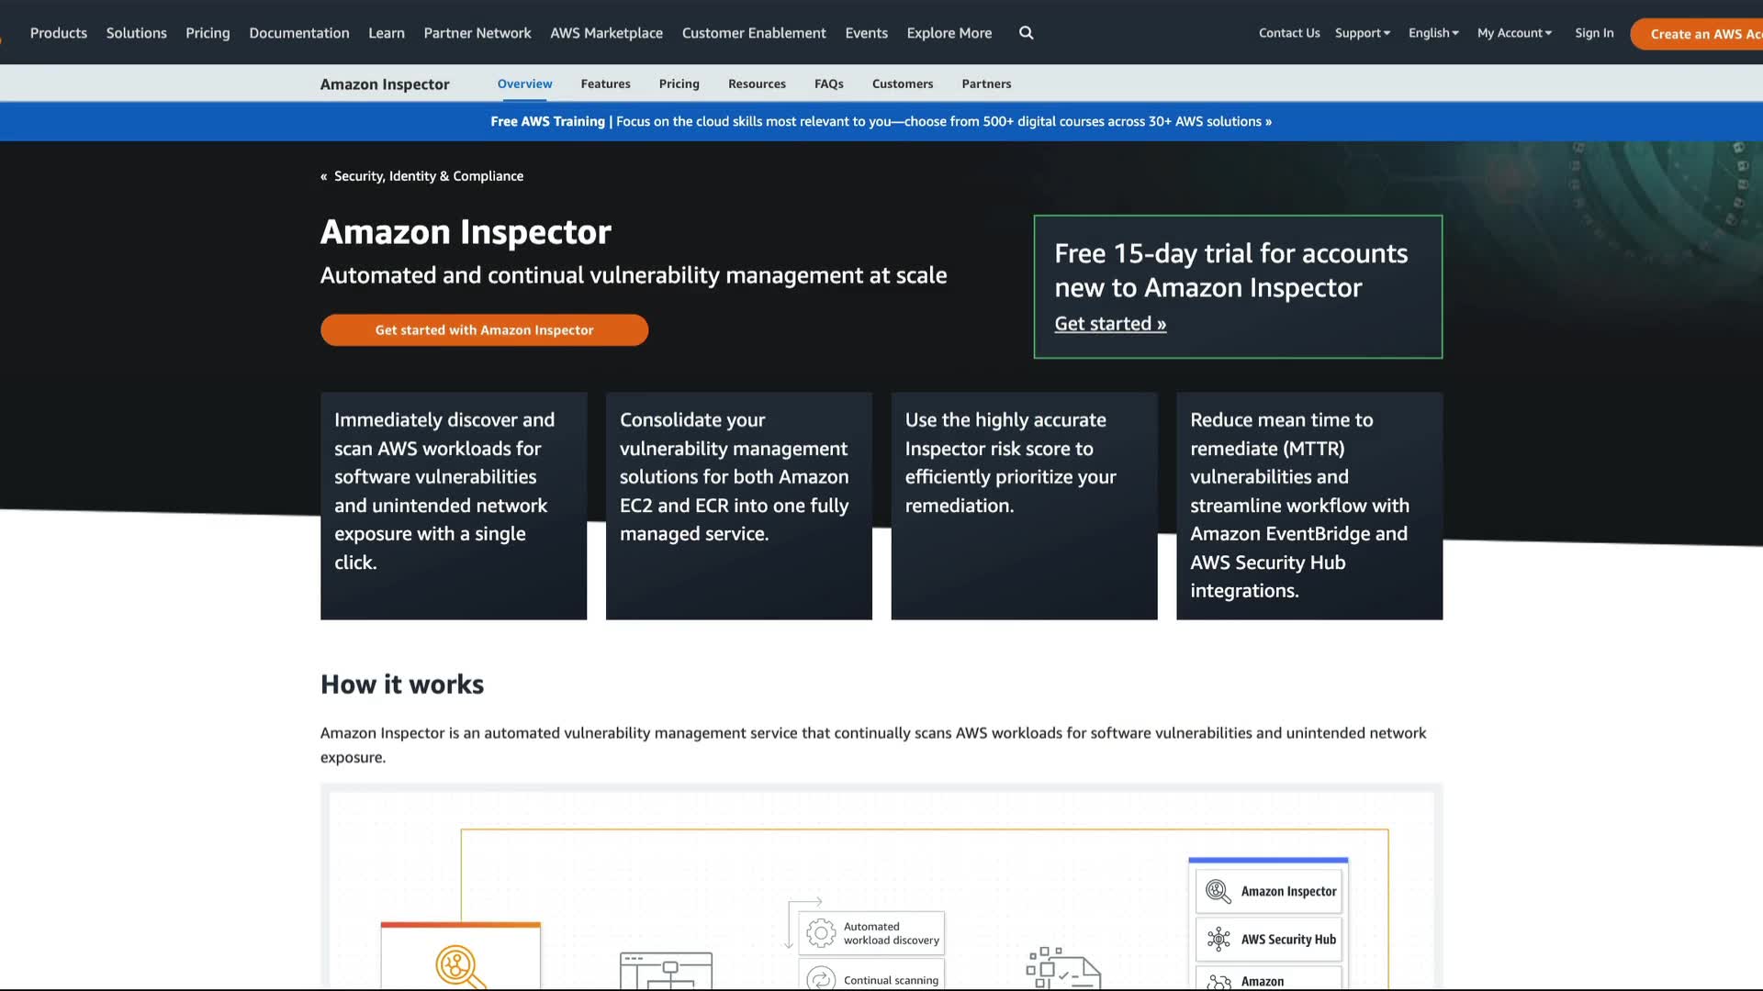Open the Explore More menu
Image resolution: width=1763 pixels, height=991 pixels.
point(949,33)
